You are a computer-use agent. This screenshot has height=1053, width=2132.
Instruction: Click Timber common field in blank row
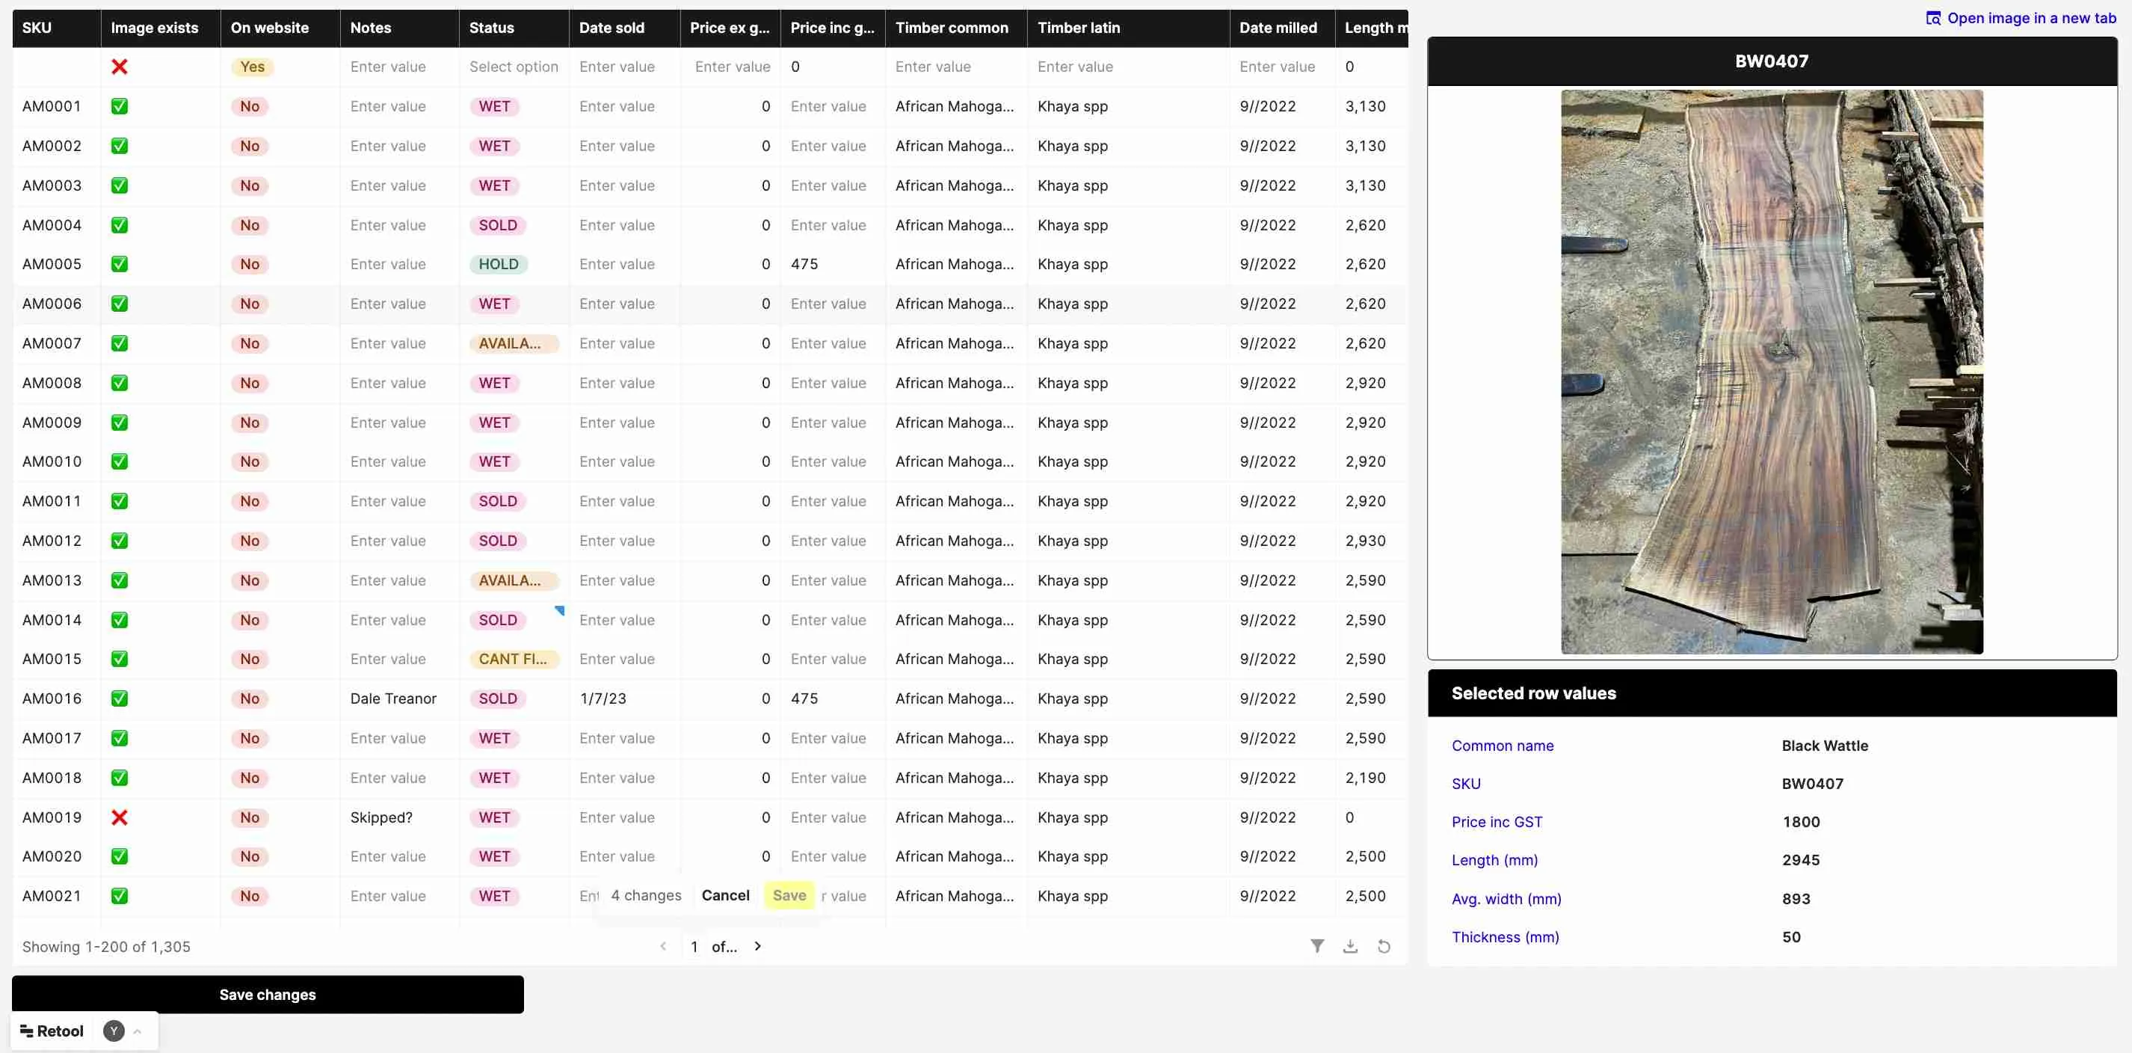point(956,67)
